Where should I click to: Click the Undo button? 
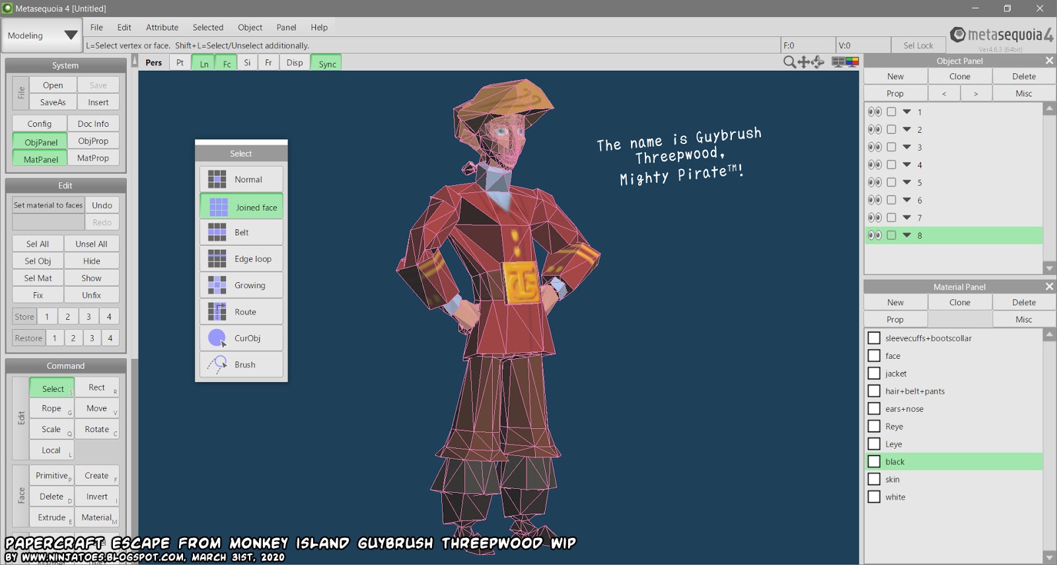tap(102, 206)
